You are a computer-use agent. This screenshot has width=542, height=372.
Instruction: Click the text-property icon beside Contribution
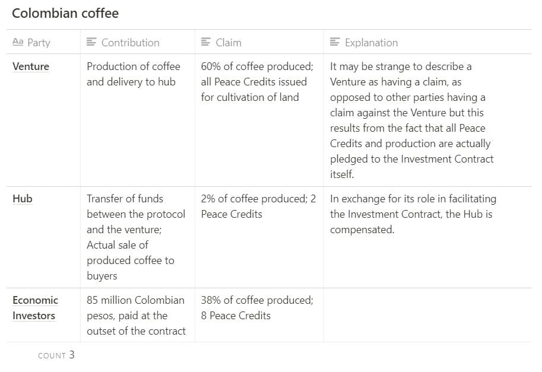tap(91, 42)
